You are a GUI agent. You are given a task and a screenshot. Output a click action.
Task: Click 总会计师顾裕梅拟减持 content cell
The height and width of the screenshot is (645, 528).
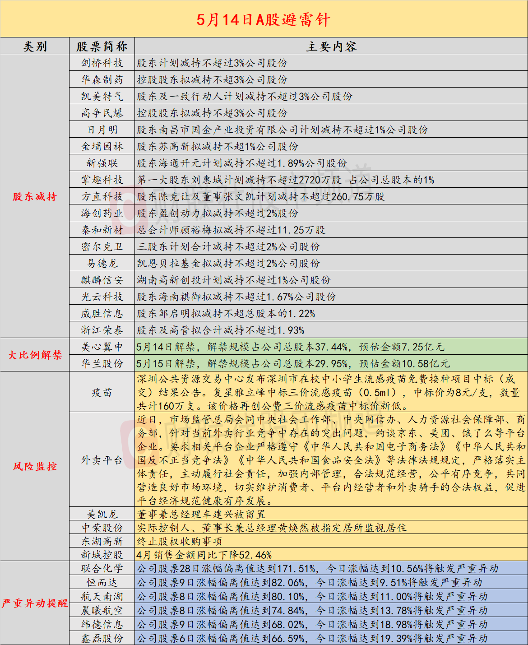tap(331, 230)
